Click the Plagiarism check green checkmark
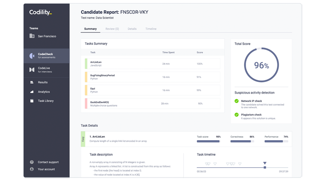This screenshot has width=324, height=182. pyautogui.click(x=237, y=115)
